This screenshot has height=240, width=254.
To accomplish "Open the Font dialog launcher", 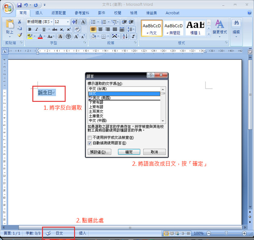I will coord(85,42).
